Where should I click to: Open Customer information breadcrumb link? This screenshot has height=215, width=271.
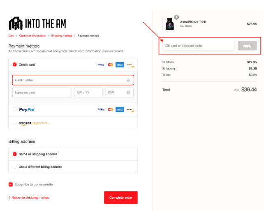[x=32, y=36]
